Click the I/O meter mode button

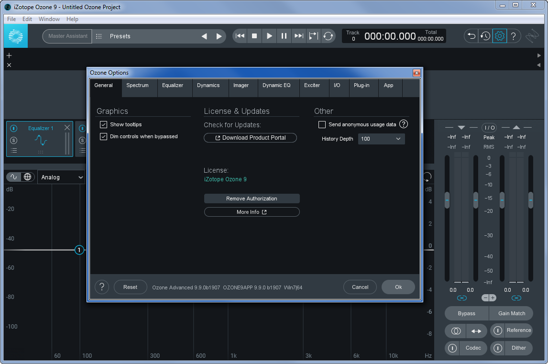click(x=489, y=128)
